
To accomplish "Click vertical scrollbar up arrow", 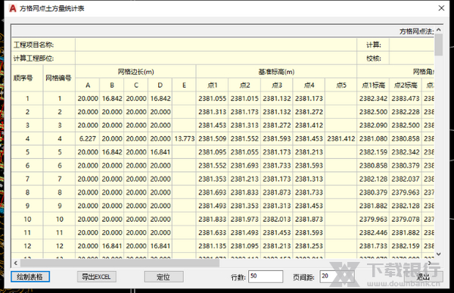I will [x=439, y=30].
